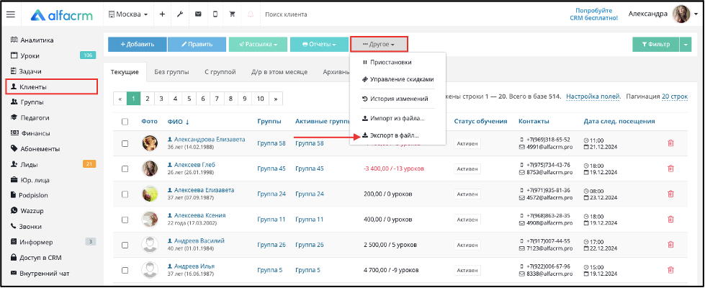The width and height of the screenshot is (705, 288).
Task: Open the envelope mail icon
Action: point(198,14)
